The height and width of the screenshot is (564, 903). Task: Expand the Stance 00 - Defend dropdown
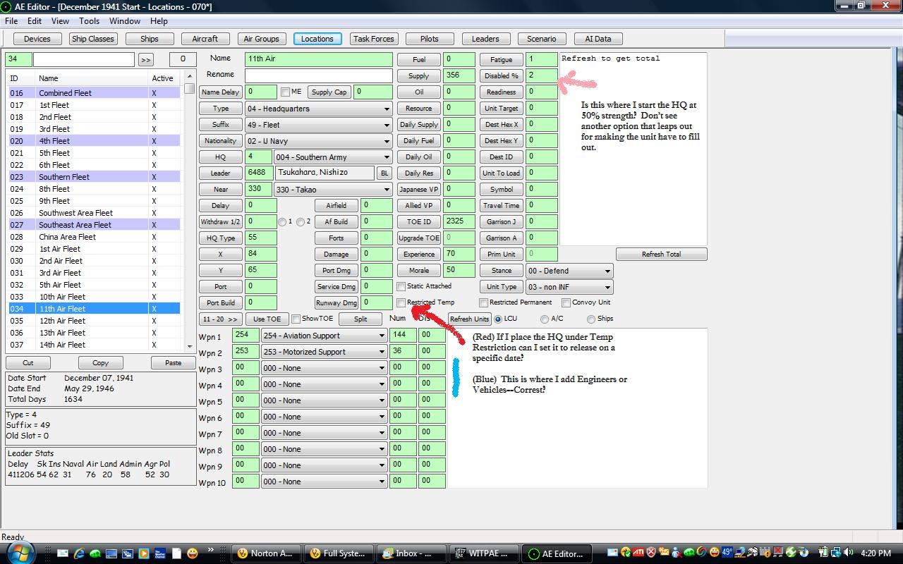point(569,271)
